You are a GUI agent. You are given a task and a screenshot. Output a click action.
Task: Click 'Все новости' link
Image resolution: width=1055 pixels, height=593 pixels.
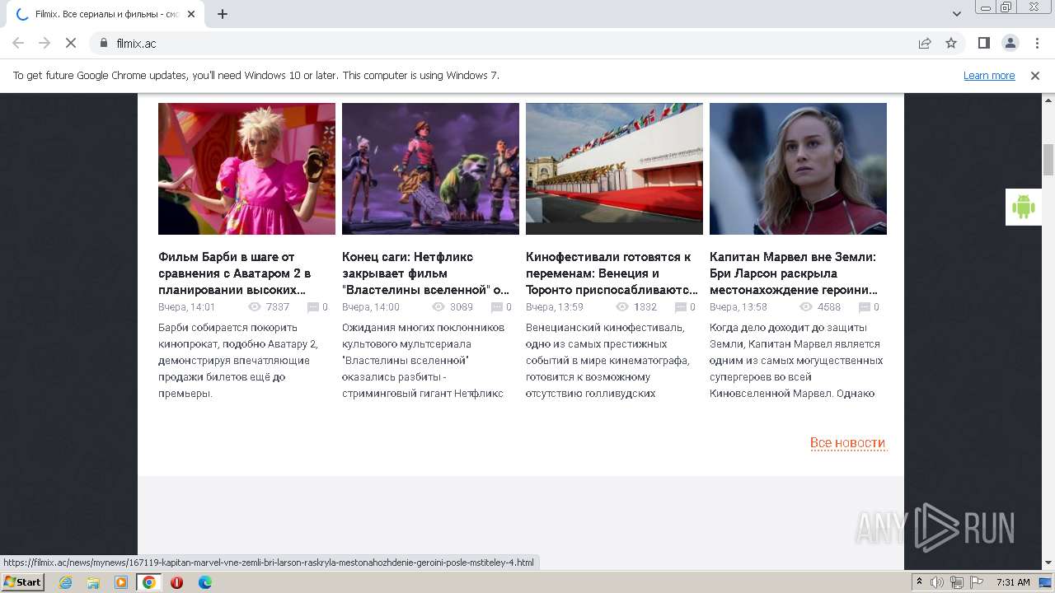[847, 443]
